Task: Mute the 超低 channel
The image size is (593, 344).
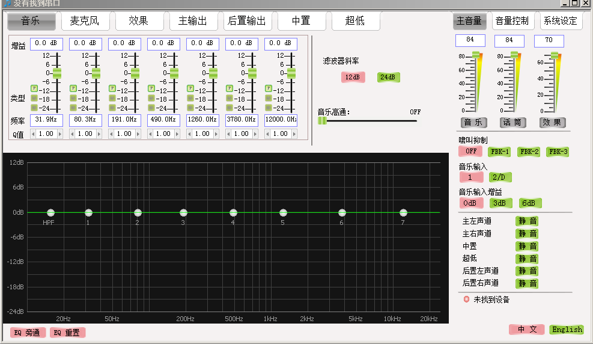Action: [527, 259]
